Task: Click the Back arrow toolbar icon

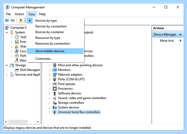Action: 7,21
